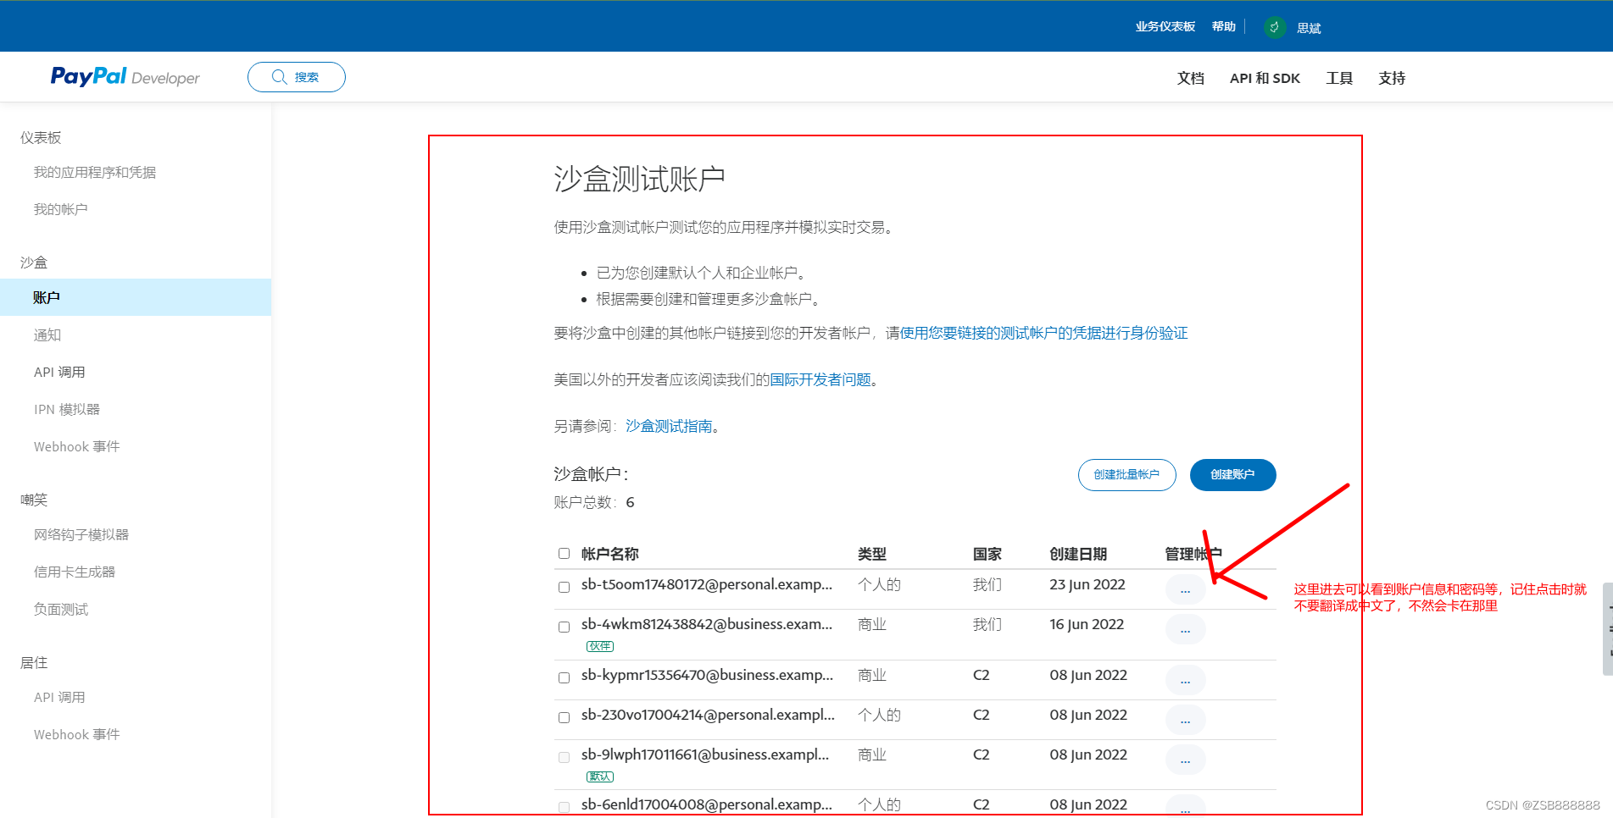Open the 文档 menu
Viewport: 1613px width, 818px height.
1190,77
